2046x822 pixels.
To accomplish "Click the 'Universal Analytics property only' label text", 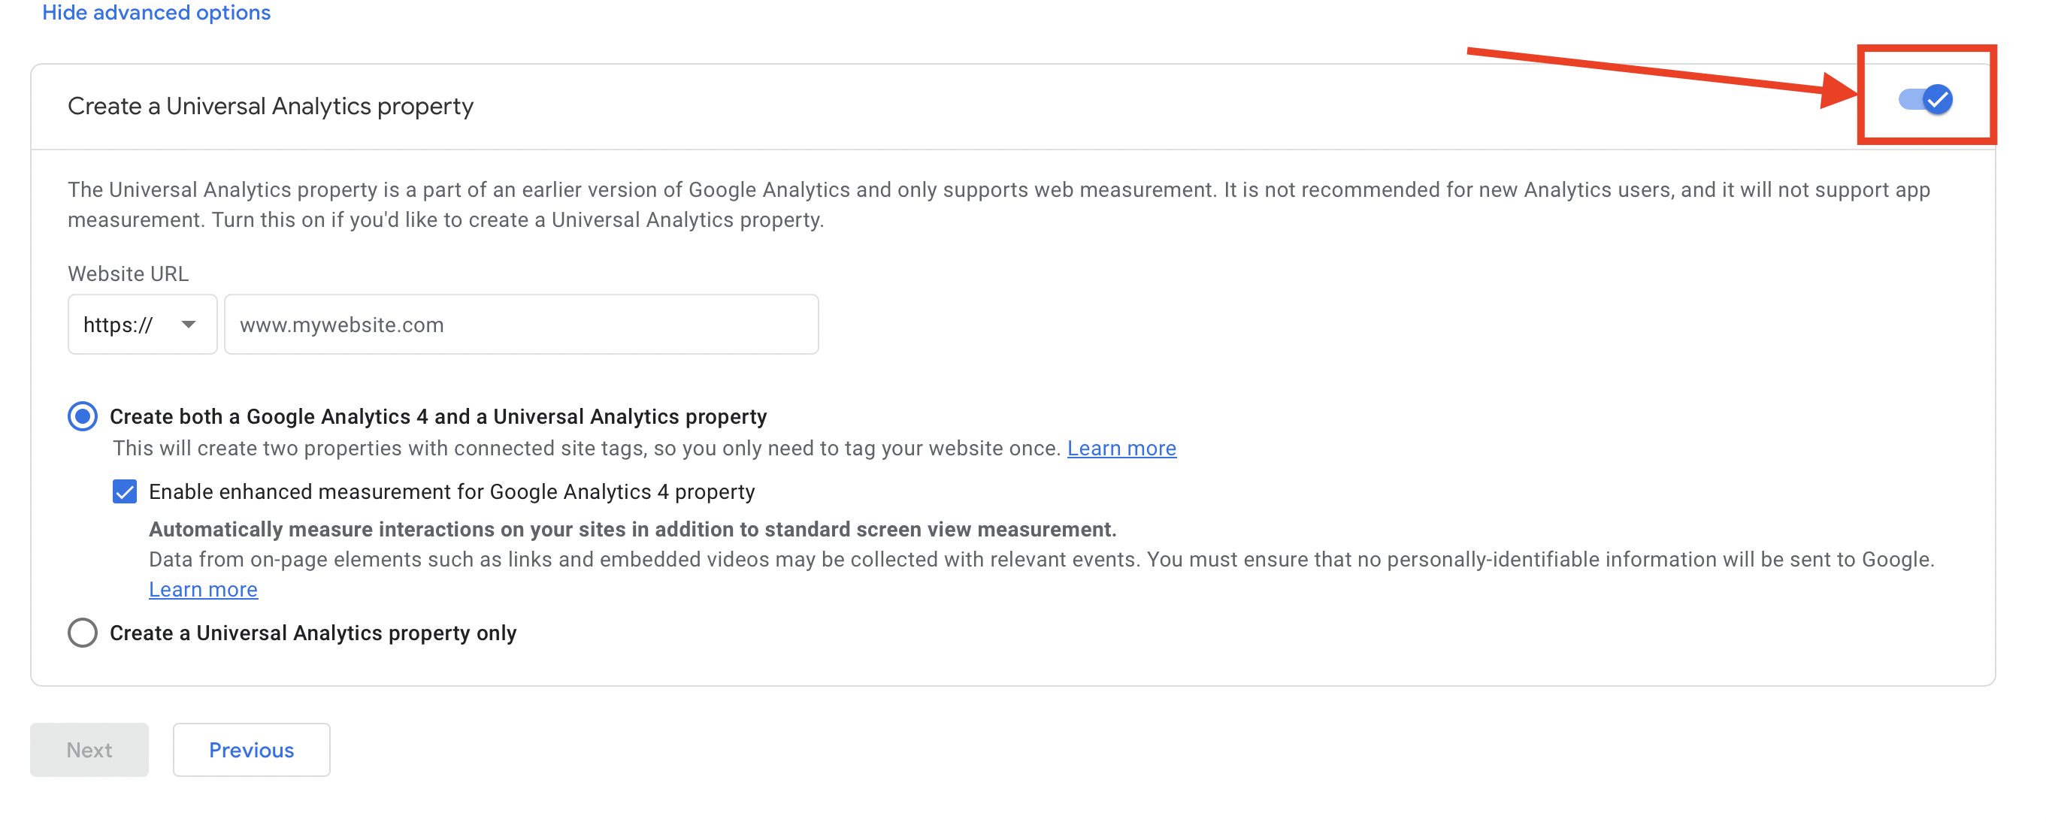I will tap(313, 633).
